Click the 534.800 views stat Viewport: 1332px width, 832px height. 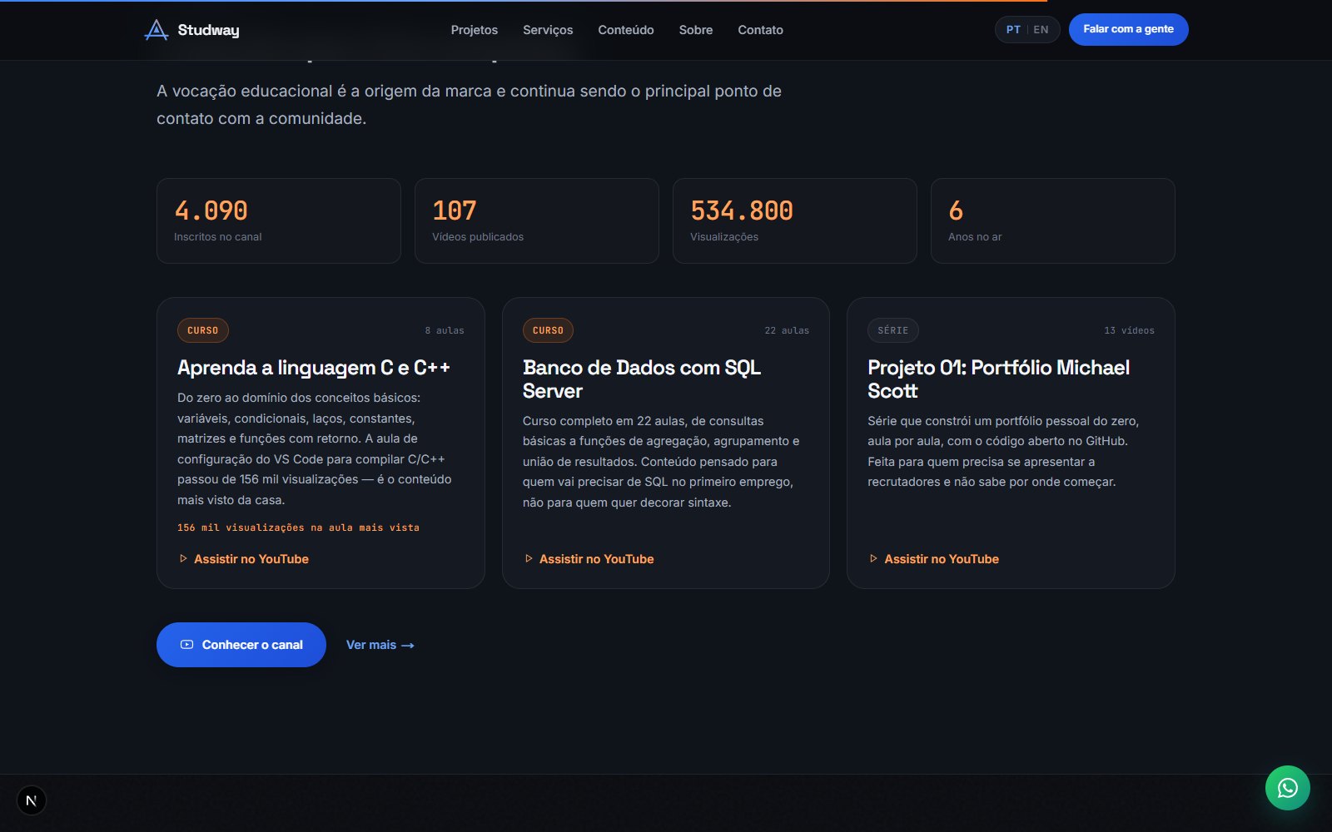(795, 220)
